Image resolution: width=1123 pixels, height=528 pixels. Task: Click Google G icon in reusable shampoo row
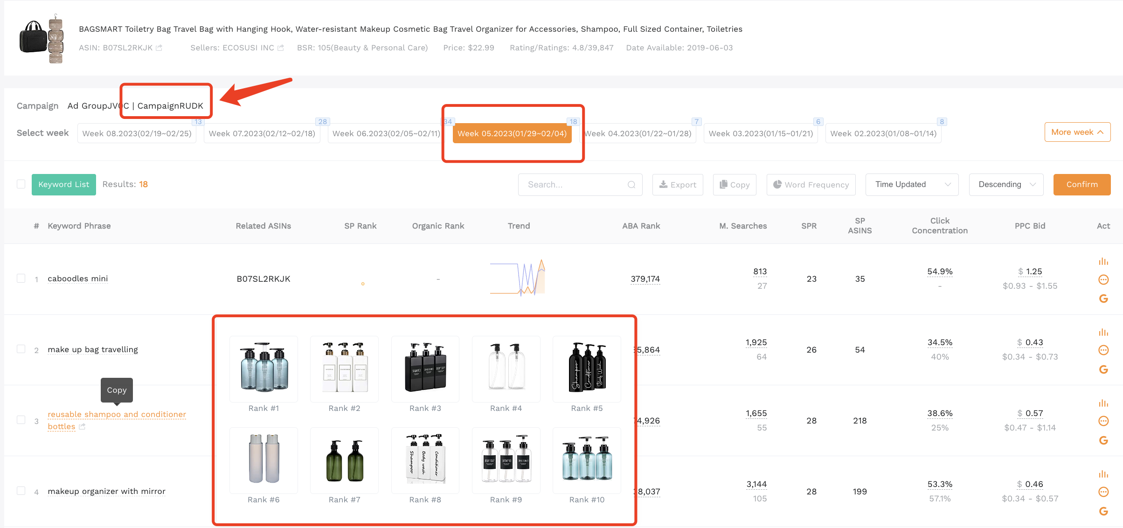click(1103, 440)
